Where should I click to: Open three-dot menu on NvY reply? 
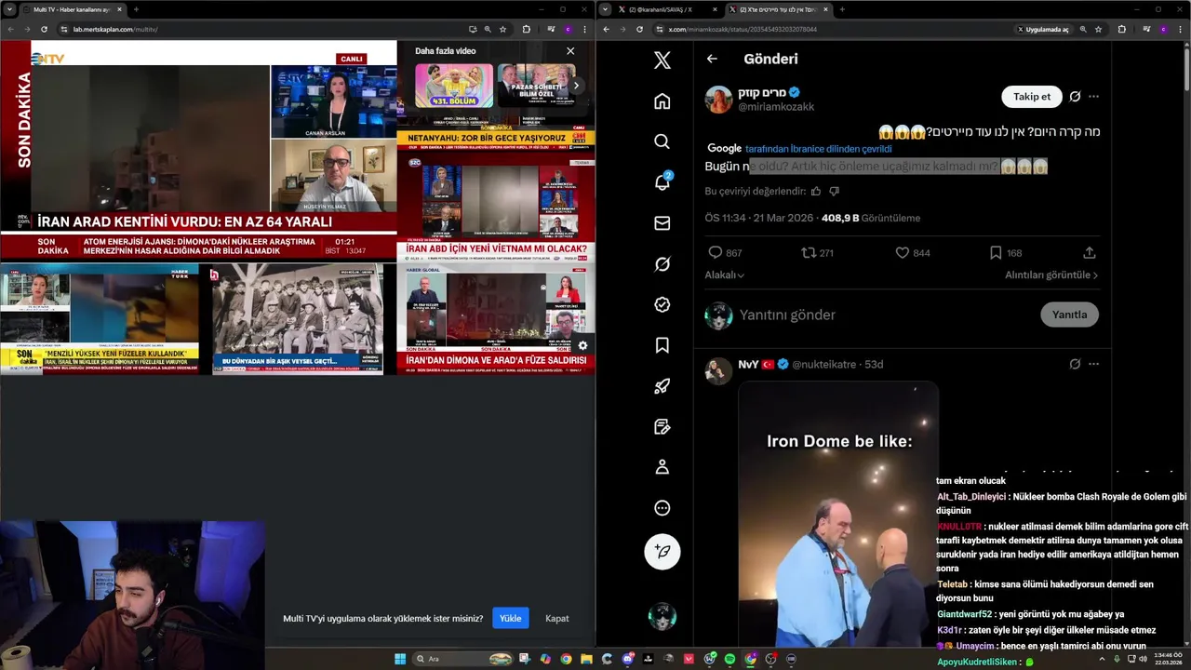pos(1094,364)
